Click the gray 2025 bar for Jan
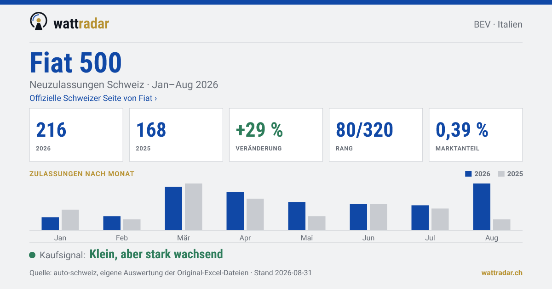552x289 pixels. tap(70, 220)
